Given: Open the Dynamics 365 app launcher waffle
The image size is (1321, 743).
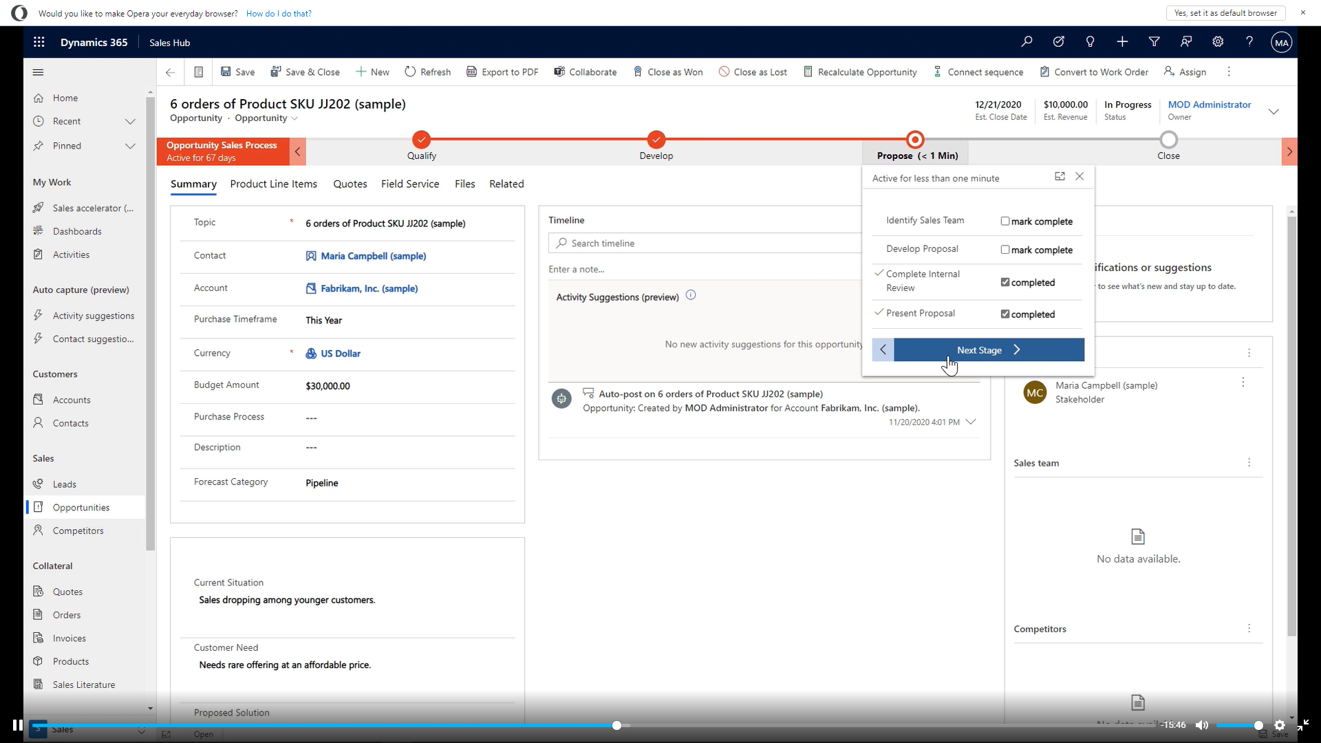Looking at the screenshot, I should click(39, 42).
